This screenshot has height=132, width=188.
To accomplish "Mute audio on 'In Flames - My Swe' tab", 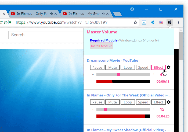I will click(103, 14).
